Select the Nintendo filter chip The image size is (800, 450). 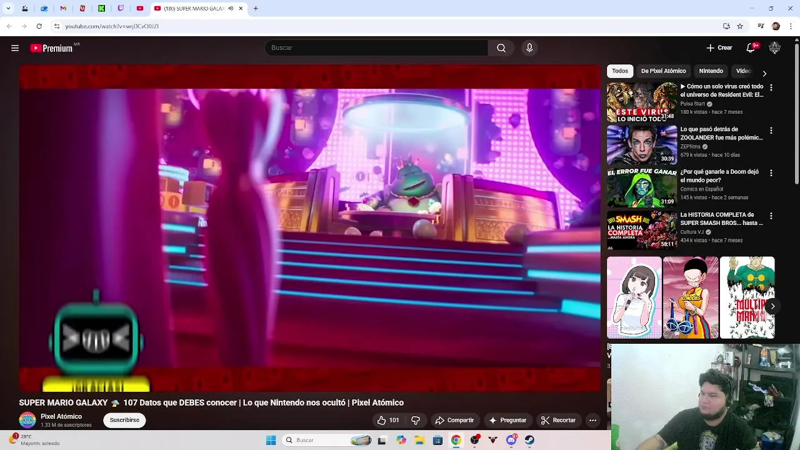tap(711, 71)
